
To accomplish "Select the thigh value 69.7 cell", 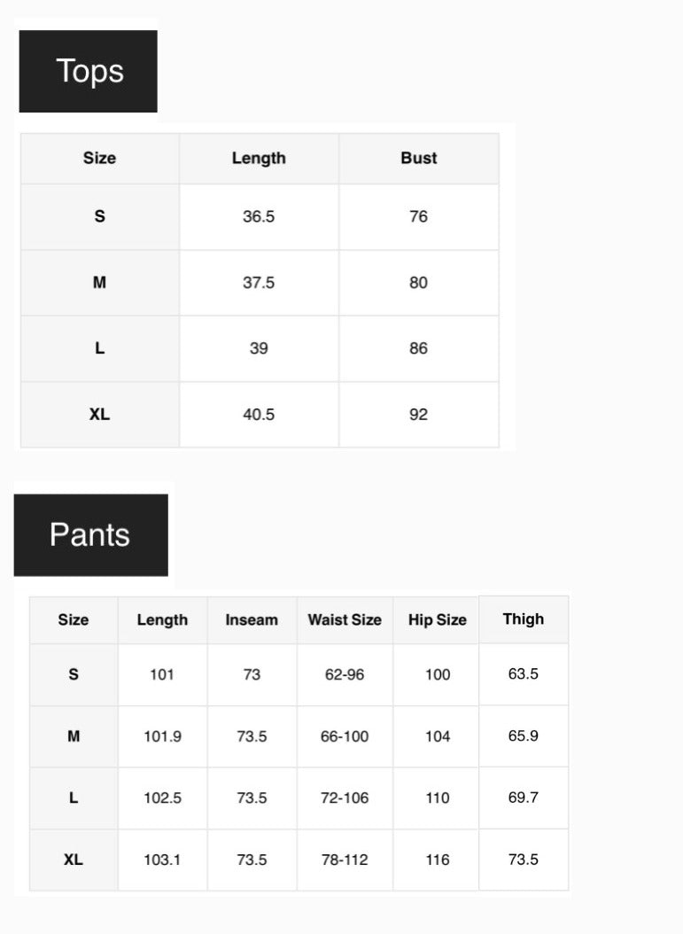I will [523, 798].
